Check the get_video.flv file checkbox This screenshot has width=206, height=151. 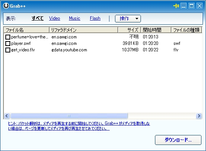[x=8, y=50]
